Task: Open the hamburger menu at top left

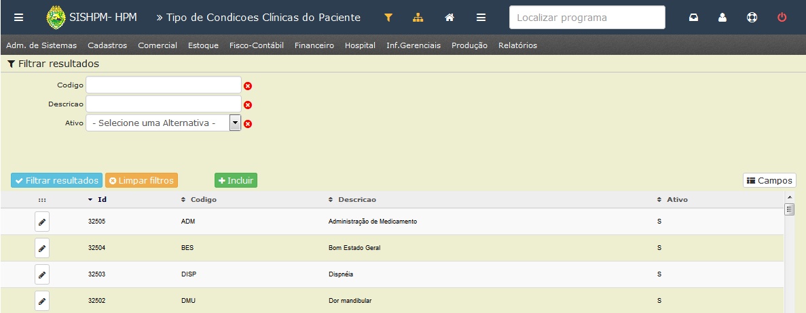Action: 18,18
